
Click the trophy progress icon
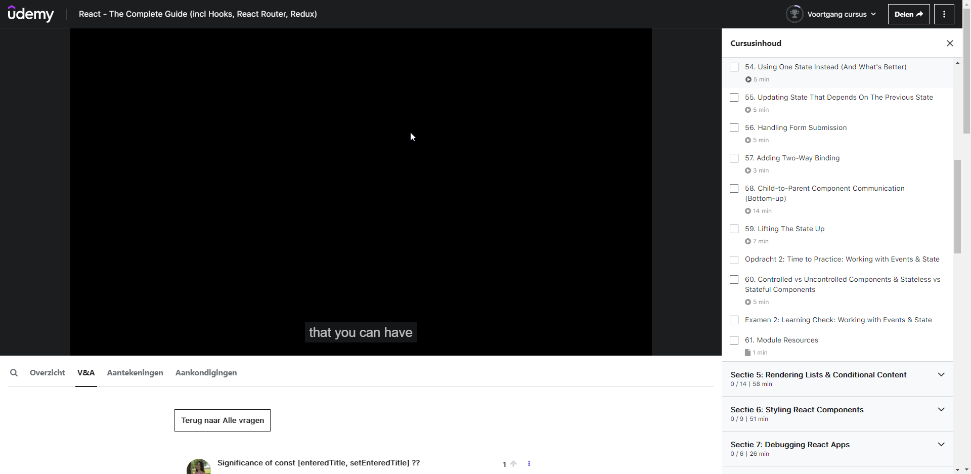(795, 14)
